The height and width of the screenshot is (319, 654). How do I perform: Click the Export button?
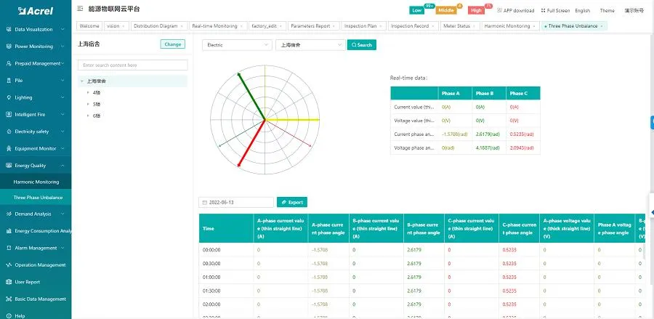point(292,202)
